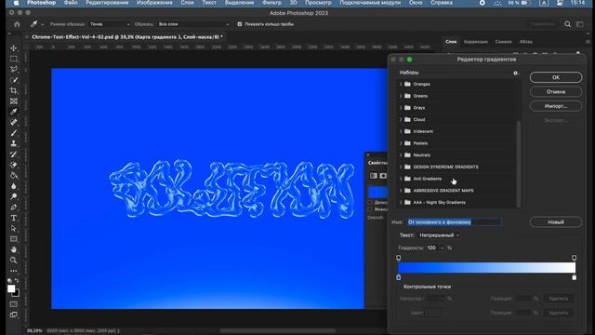Select the Dodge tool
595x335 pixels.
pyautogui.click(x=14, y=196)
